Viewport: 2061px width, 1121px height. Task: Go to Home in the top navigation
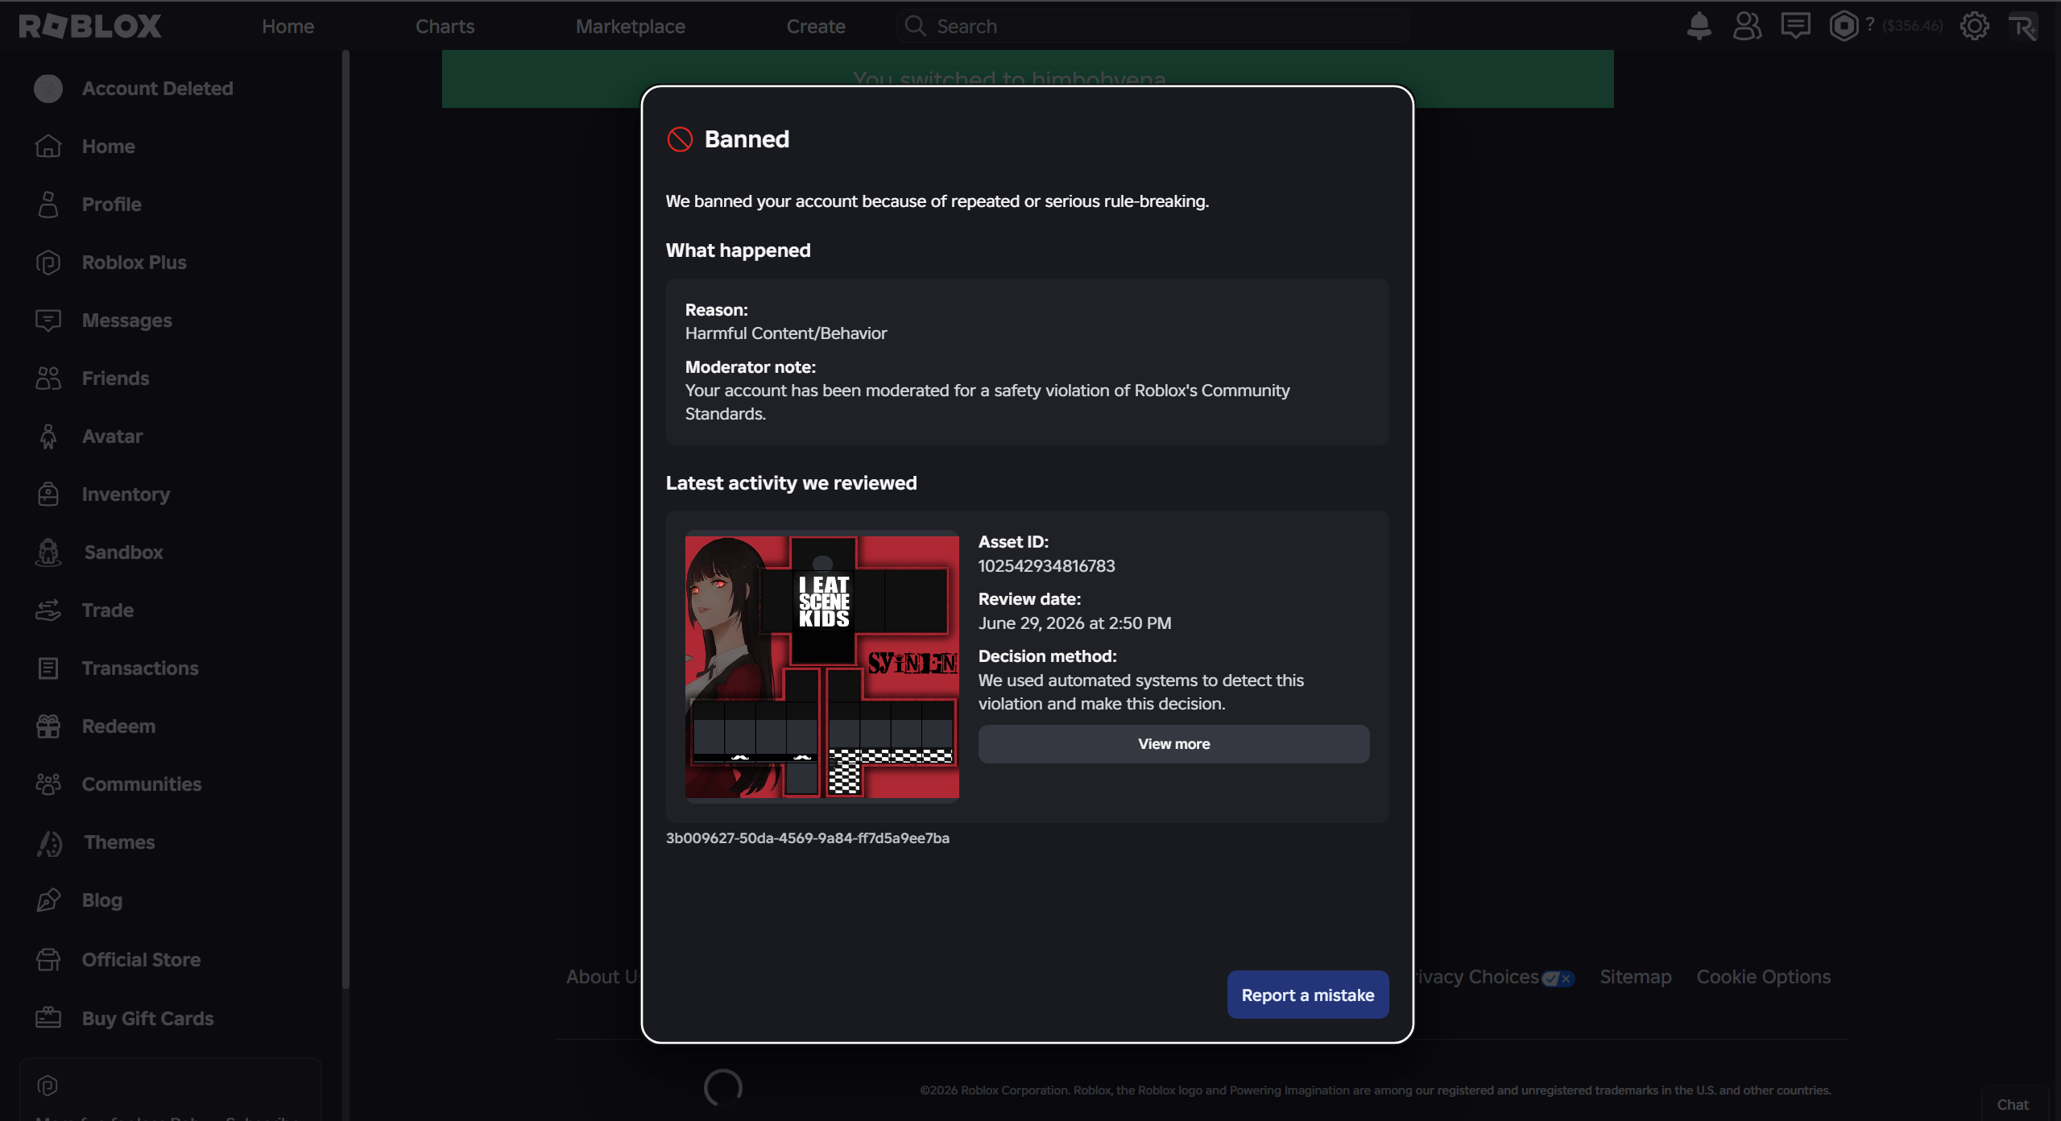click(x=288, y=27)
